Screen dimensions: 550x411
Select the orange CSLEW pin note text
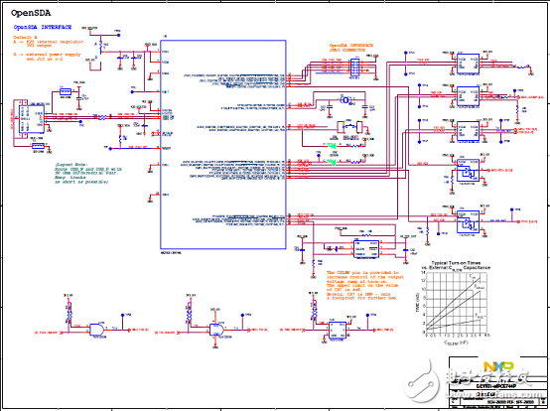coord(362,285)
